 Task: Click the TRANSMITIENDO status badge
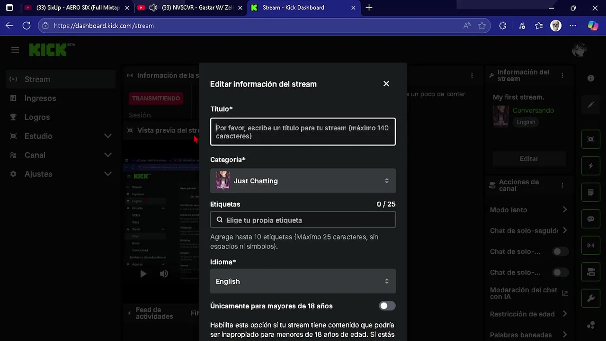coord(156,99)
